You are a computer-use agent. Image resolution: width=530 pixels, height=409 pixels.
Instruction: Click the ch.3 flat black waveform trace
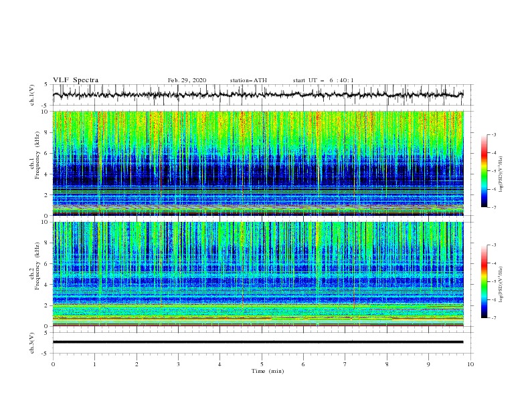258,342
